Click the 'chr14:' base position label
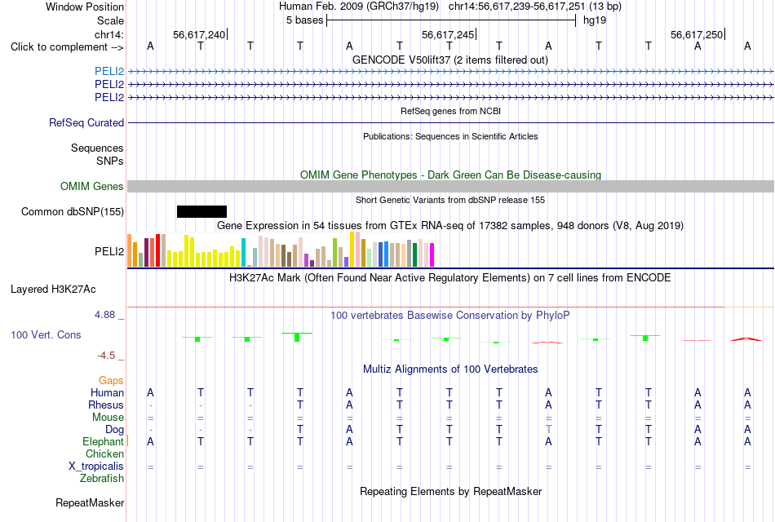 click(x=108, y=34)
